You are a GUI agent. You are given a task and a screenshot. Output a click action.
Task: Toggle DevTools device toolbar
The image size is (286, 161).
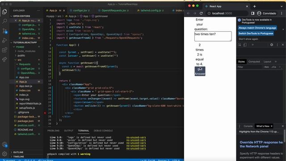coord(245,45)
